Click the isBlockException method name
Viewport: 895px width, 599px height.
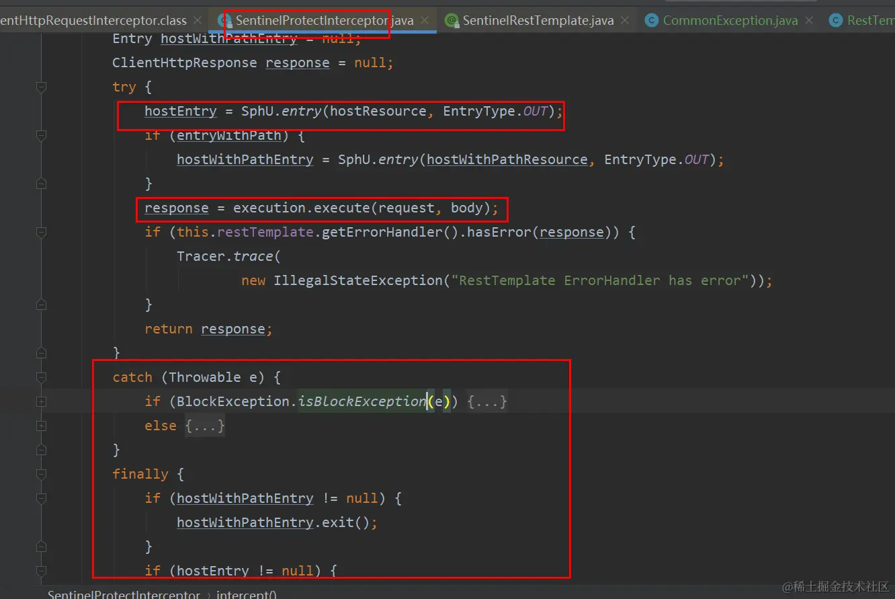point(362,401)
